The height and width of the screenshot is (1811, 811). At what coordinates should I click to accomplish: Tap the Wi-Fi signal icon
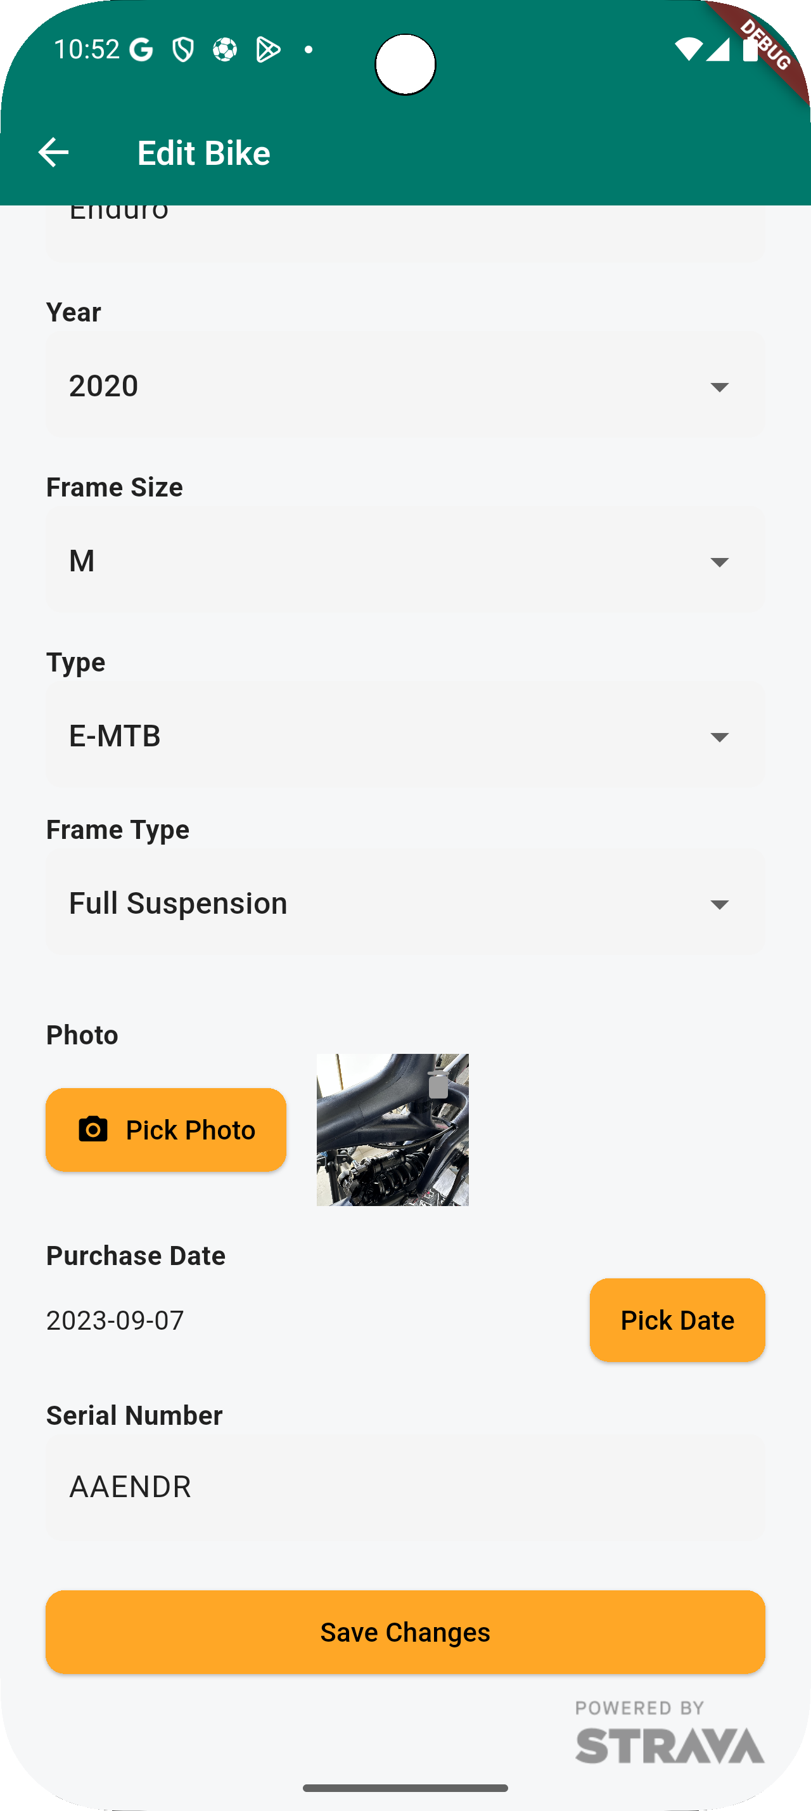pos(687,48)
